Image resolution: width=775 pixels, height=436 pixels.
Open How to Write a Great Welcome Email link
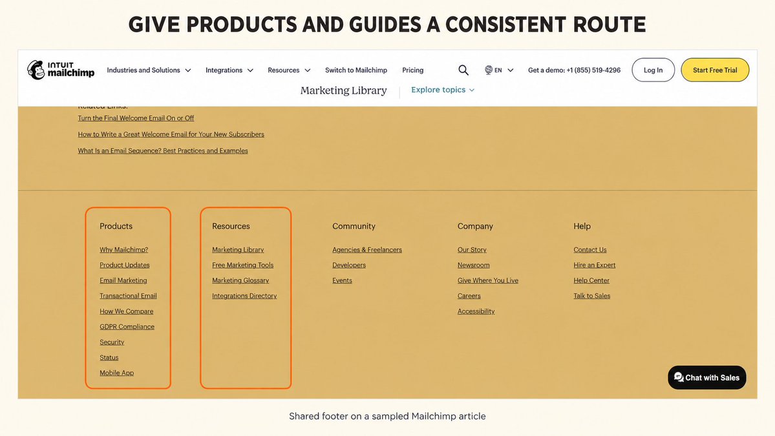click(171, 134)
